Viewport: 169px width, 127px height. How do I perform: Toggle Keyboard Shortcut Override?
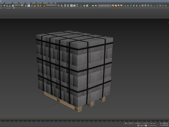pyautogui.click(x=29, y=6)
